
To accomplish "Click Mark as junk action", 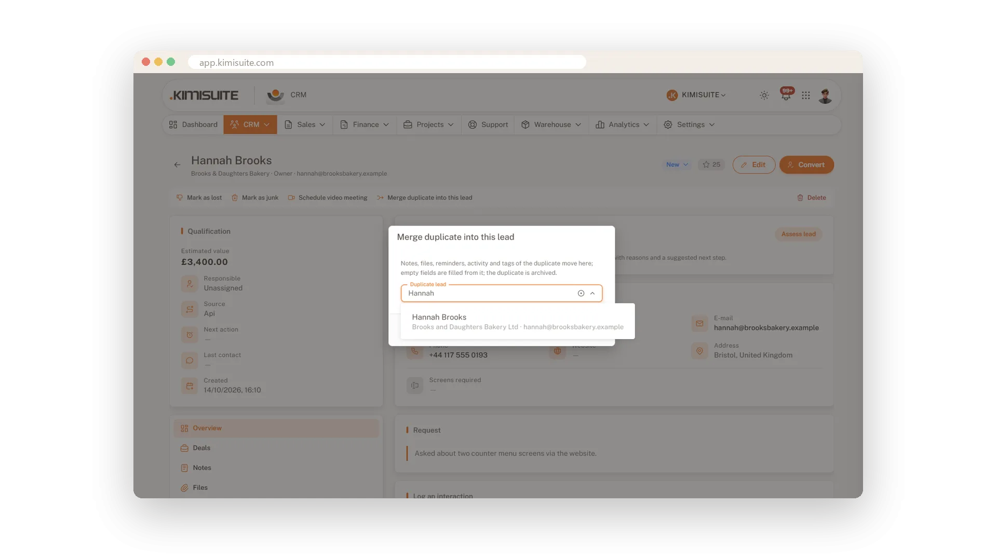I will 254,198.
